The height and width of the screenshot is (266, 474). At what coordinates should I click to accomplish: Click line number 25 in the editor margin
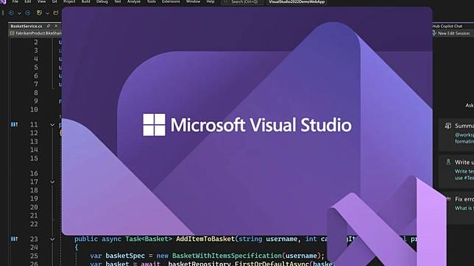tap(34, 256)
